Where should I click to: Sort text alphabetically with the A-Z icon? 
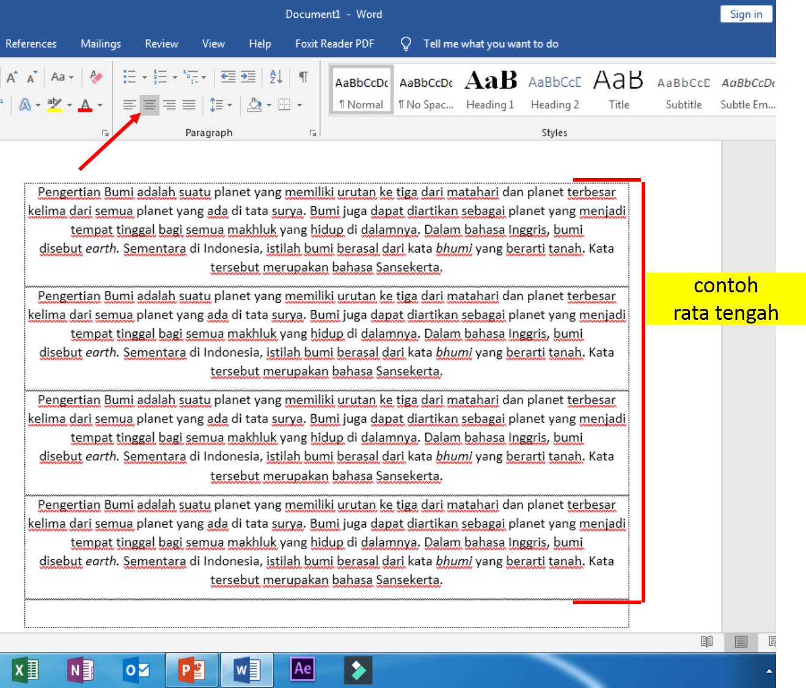276,77
